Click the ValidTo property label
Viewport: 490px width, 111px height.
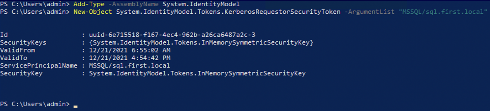click(13, 58)
